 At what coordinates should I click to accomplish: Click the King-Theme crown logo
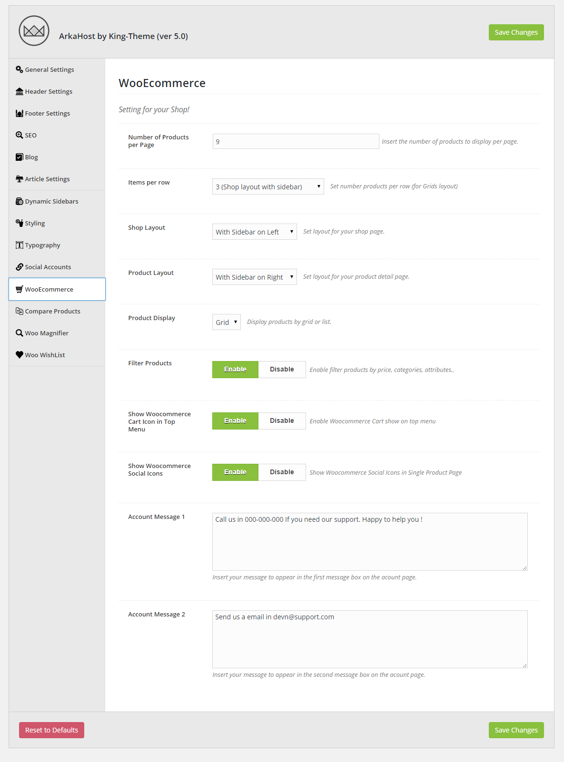coord(34,31)
